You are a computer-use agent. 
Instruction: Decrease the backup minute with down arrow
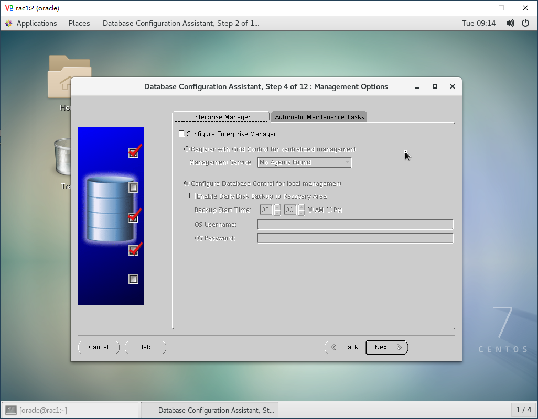302,213
